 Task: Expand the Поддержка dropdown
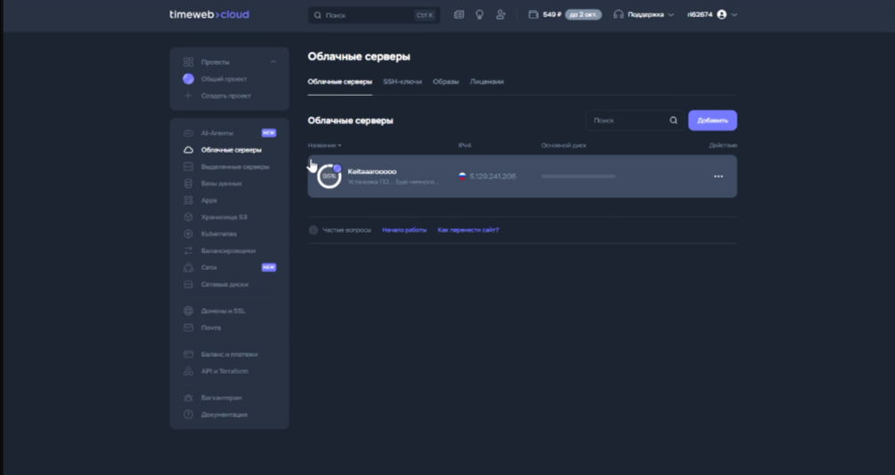(x=645, y=15)
